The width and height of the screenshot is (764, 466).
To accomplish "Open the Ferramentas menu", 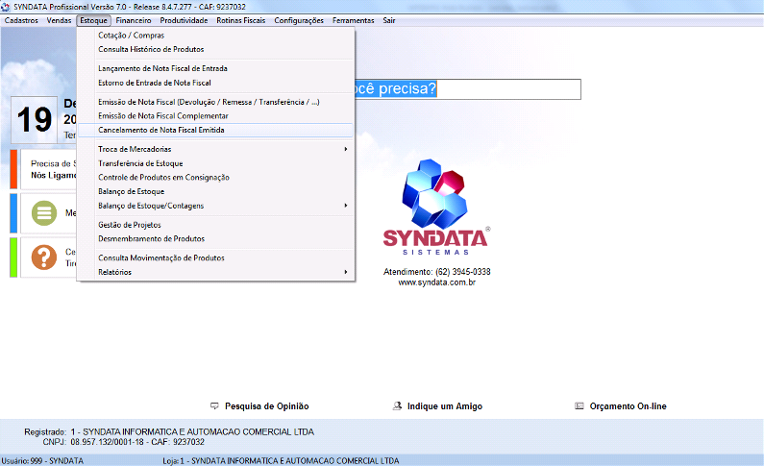I will click(354, 20).
